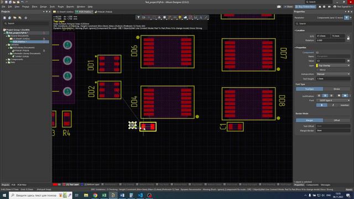
Task: Collapse the Location section
Action: (295, 30)
